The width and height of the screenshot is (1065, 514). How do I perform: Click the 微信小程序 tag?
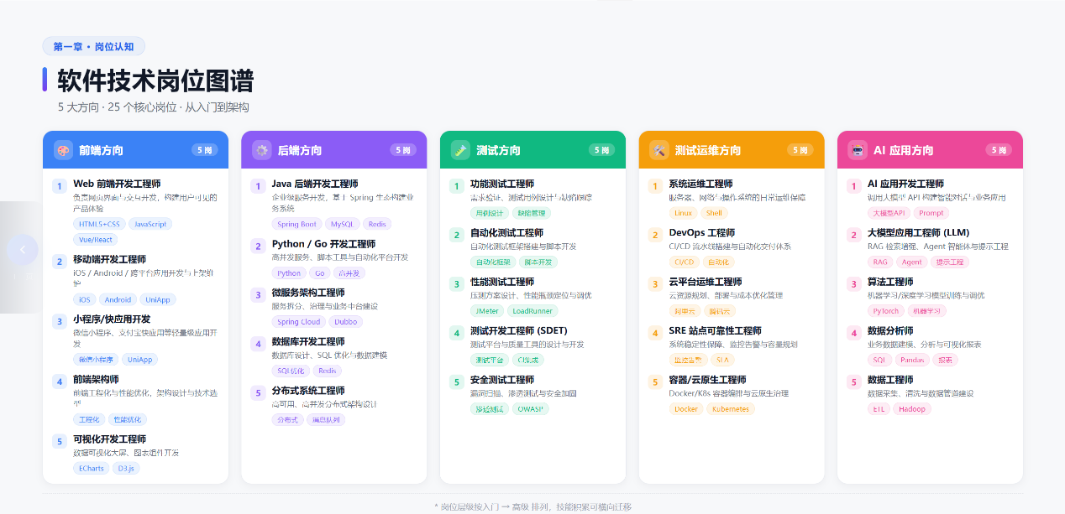(96, 359)
